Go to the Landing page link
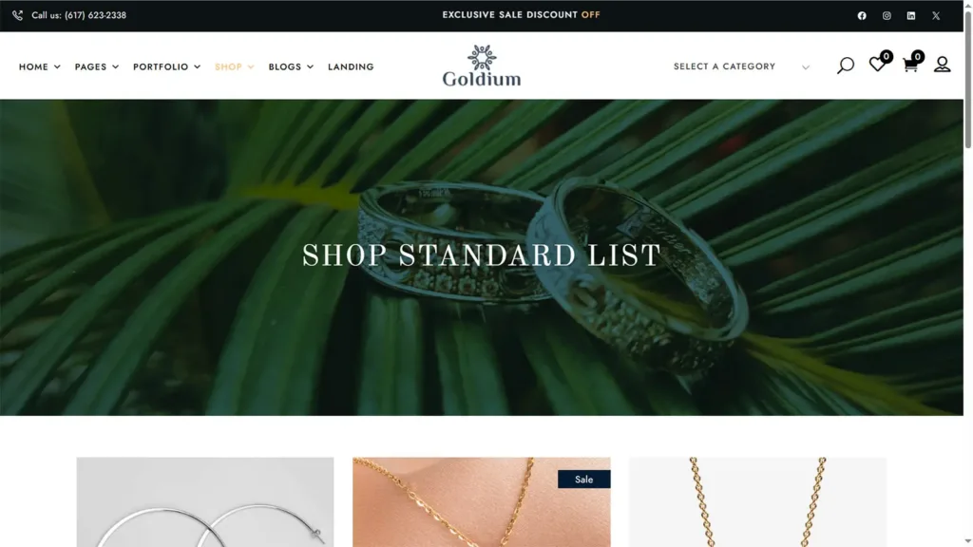Screen dimensions: 973x547 (351, 67)
